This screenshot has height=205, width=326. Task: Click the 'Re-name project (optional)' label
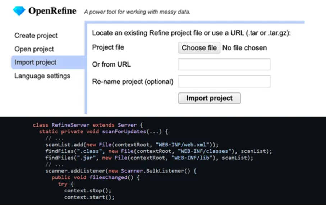click(x=133, y=82)
